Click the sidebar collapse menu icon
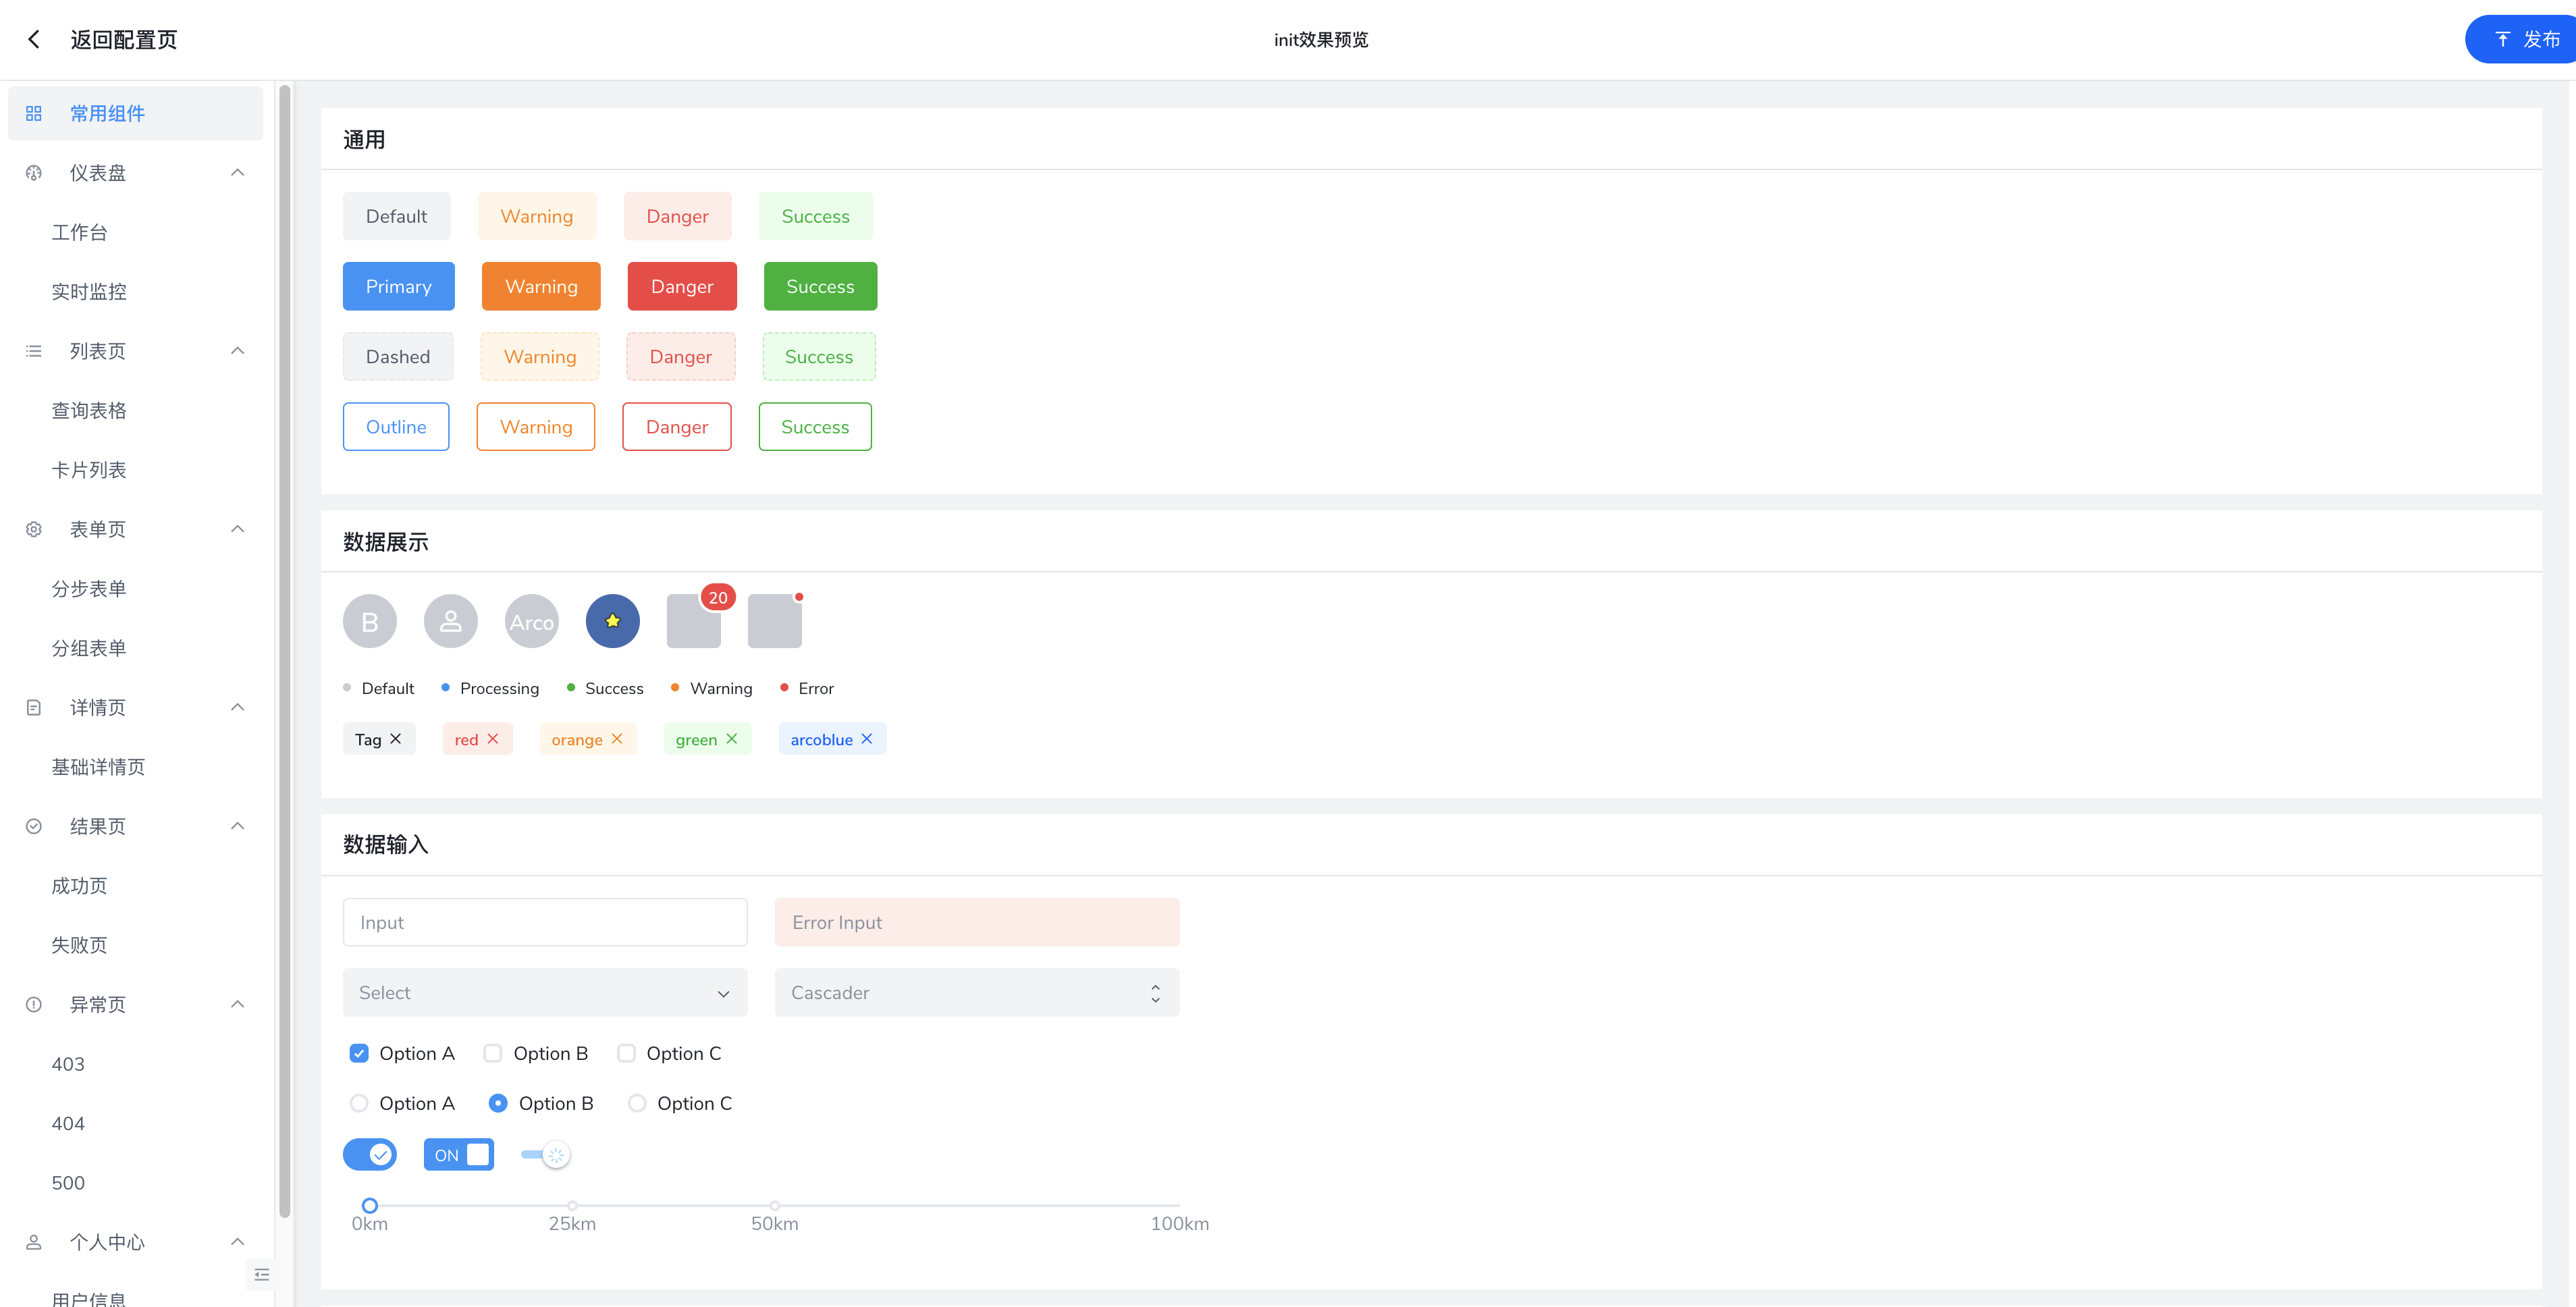Viewport: 2576px width, 1307px height. (x=262, y=1274)
